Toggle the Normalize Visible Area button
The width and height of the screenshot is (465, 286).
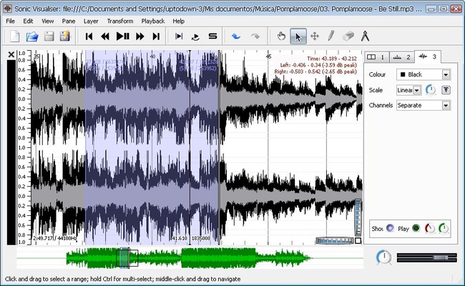(446, 90)
